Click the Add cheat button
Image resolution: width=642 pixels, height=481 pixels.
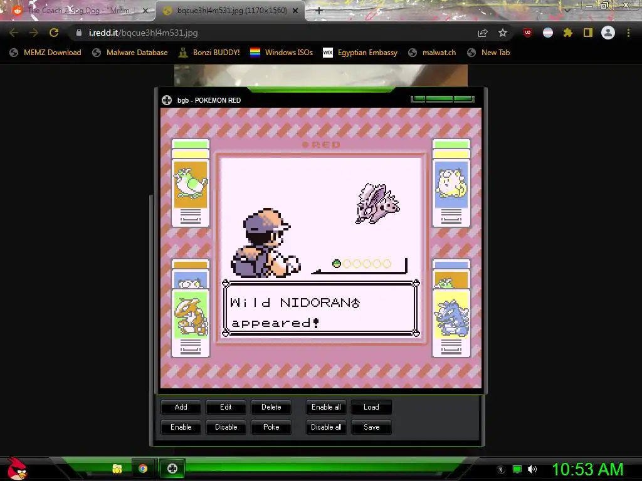pyautogui.click(x=181, y=407)
